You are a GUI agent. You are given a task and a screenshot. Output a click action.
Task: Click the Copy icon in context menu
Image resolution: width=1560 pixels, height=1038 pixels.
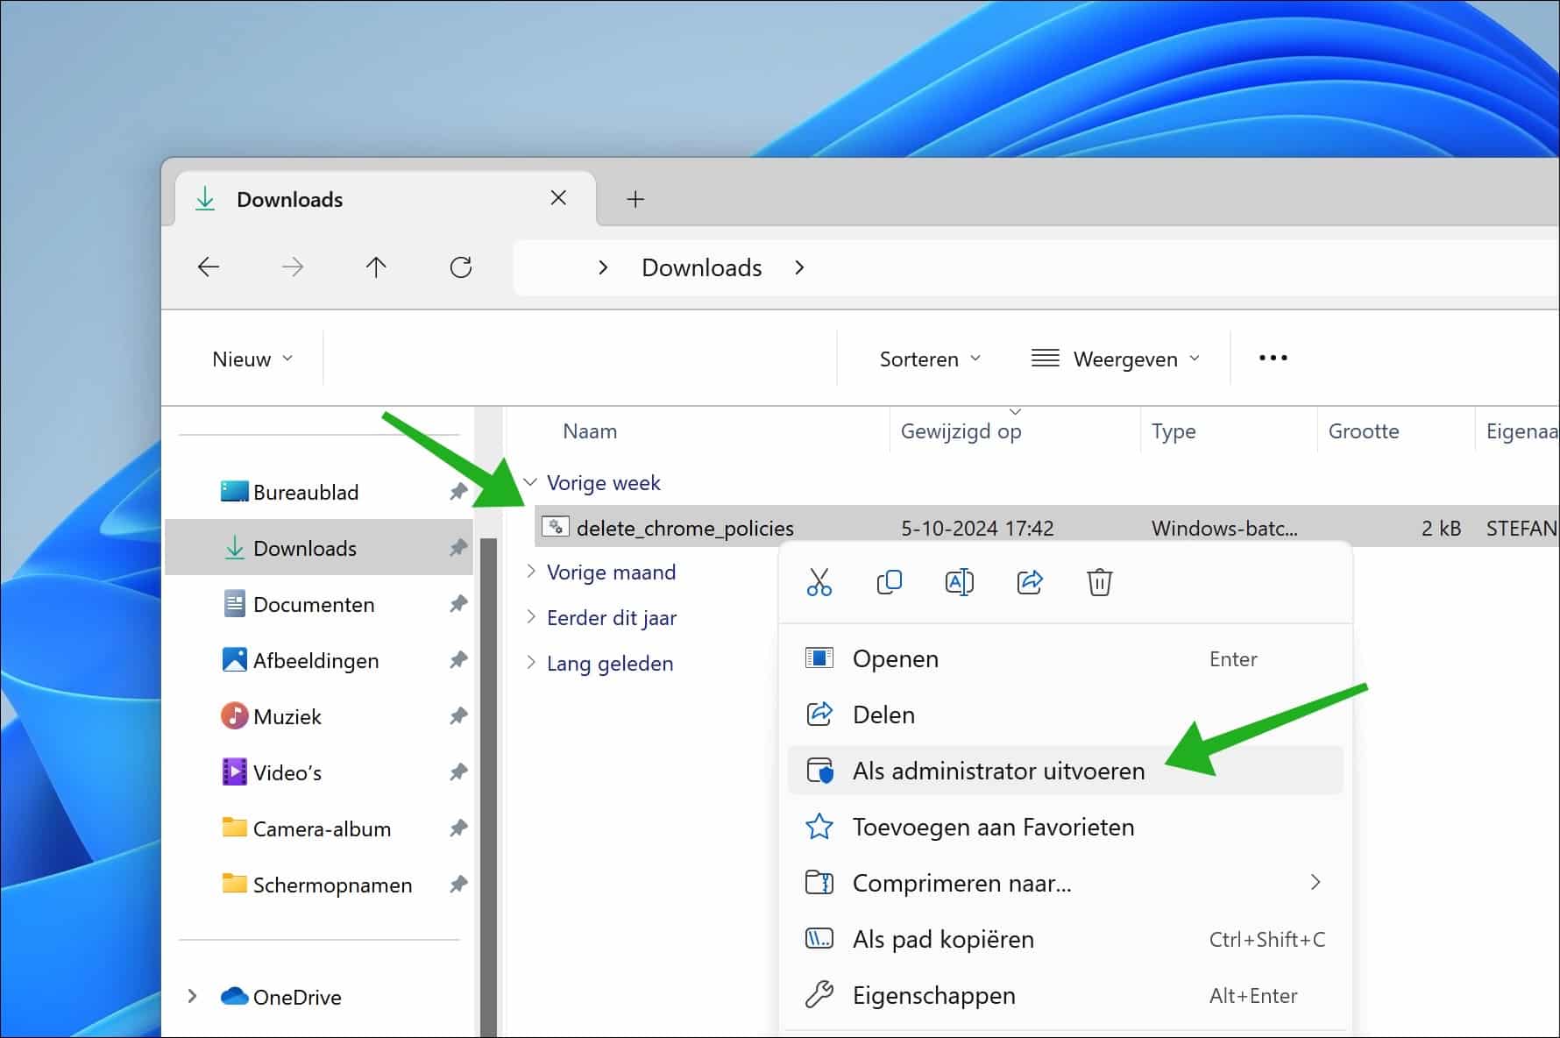click(x=889, y=582)
